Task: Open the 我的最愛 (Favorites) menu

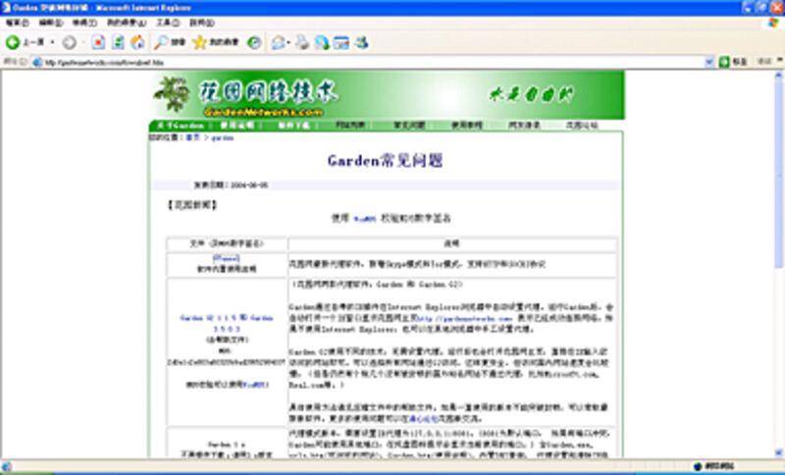Action: (127, 23)
